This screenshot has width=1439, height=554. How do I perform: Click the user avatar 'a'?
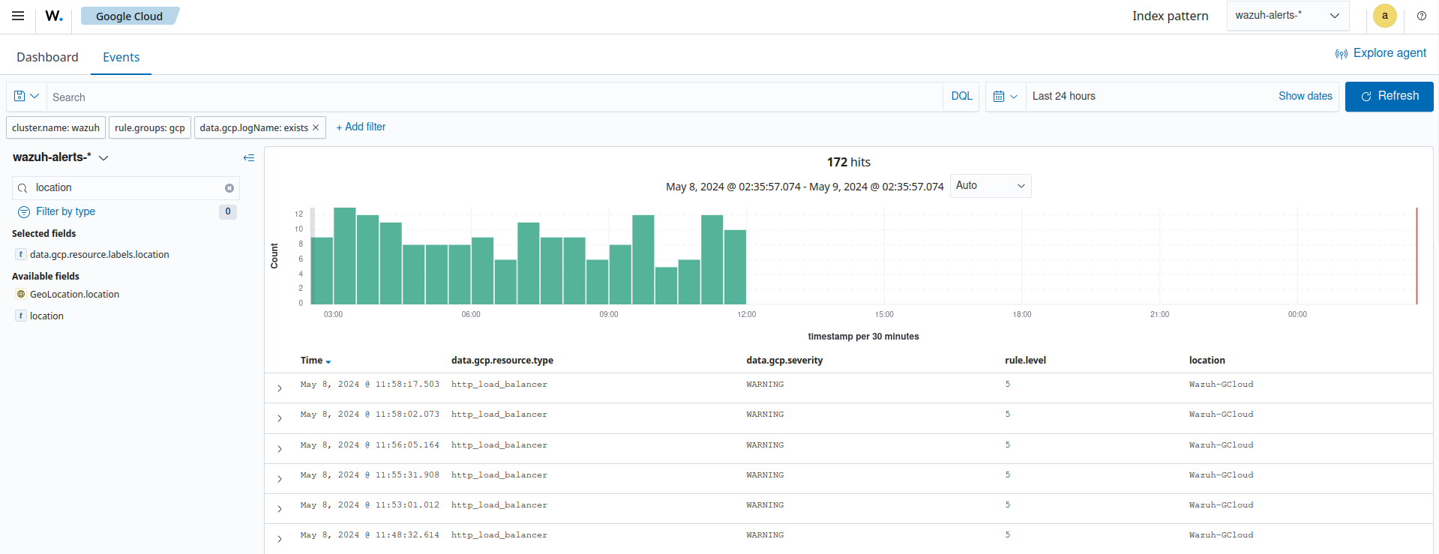(x=1384, y=16)
